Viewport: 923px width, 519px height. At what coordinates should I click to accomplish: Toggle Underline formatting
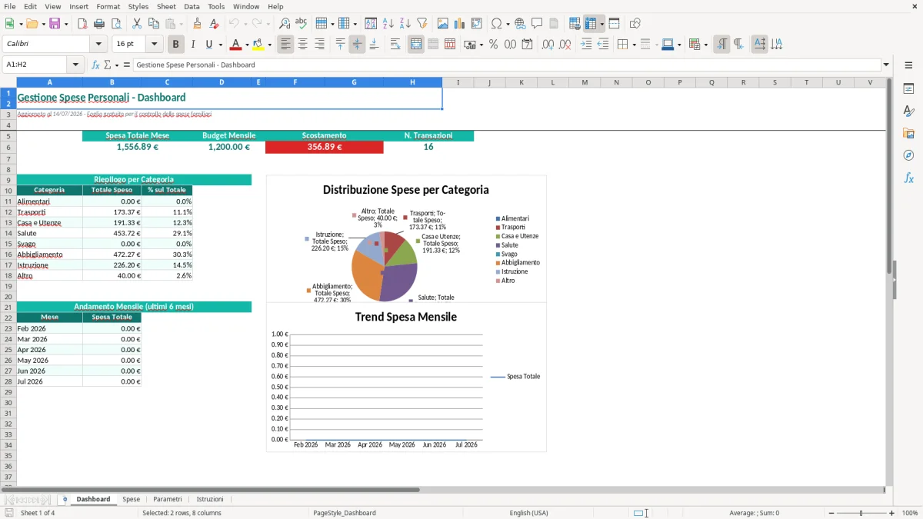click(x=208, y=45)
